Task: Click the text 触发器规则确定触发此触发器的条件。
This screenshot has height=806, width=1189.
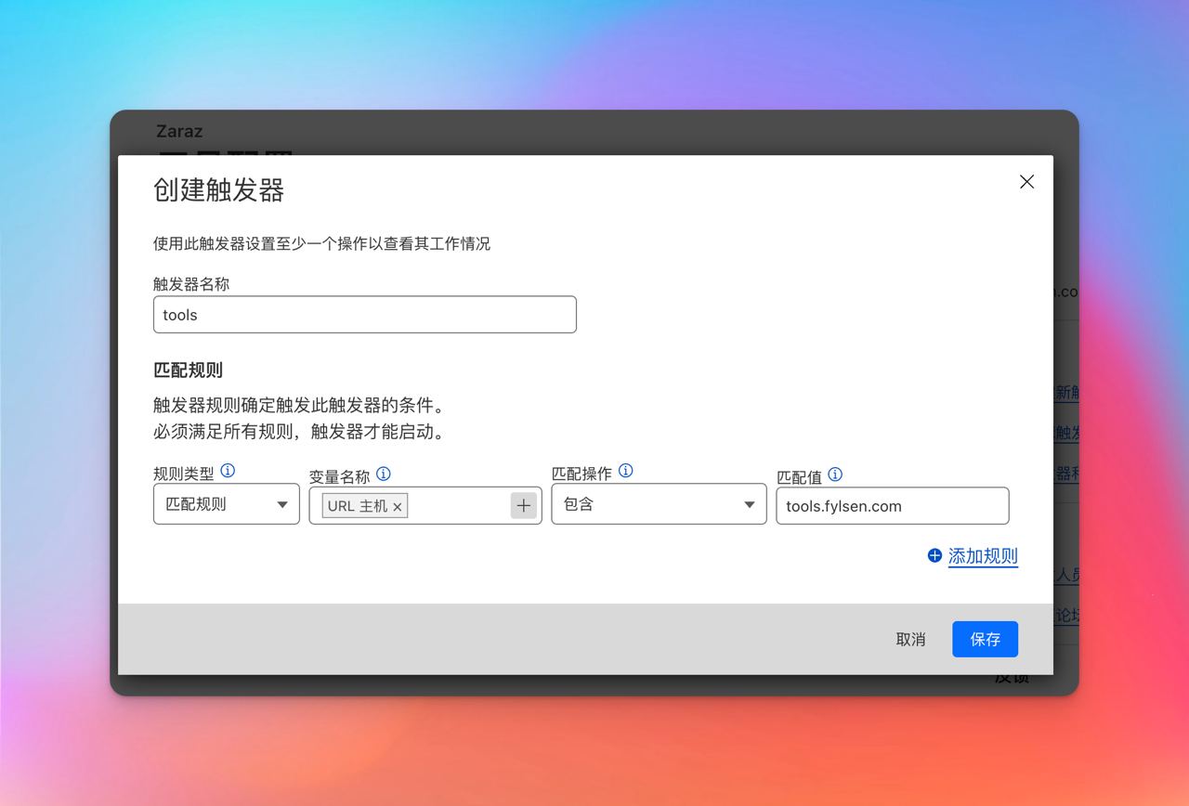Action: pos(300,406)
